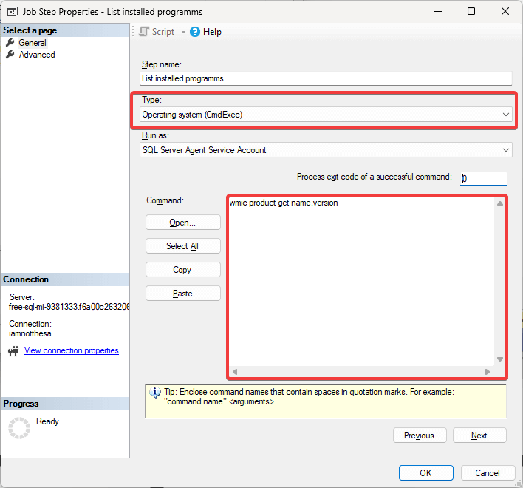Image resolution: width=523 pixels, height=488 pixels.
Task: Open the Script dropdown arrow
Action: point(183,32)
